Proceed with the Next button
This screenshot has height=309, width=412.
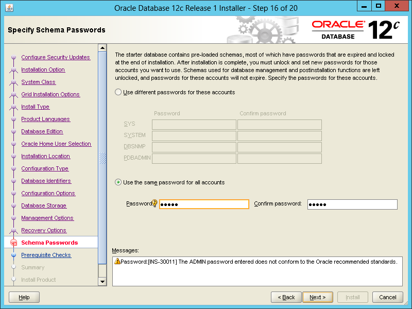point(318,297)
